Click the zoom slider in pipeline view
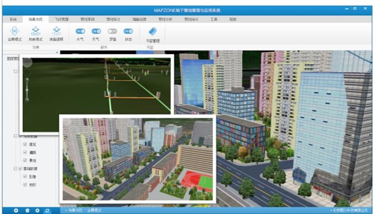The width and height of the screenshot is (373, 214). tap(27, 89)
